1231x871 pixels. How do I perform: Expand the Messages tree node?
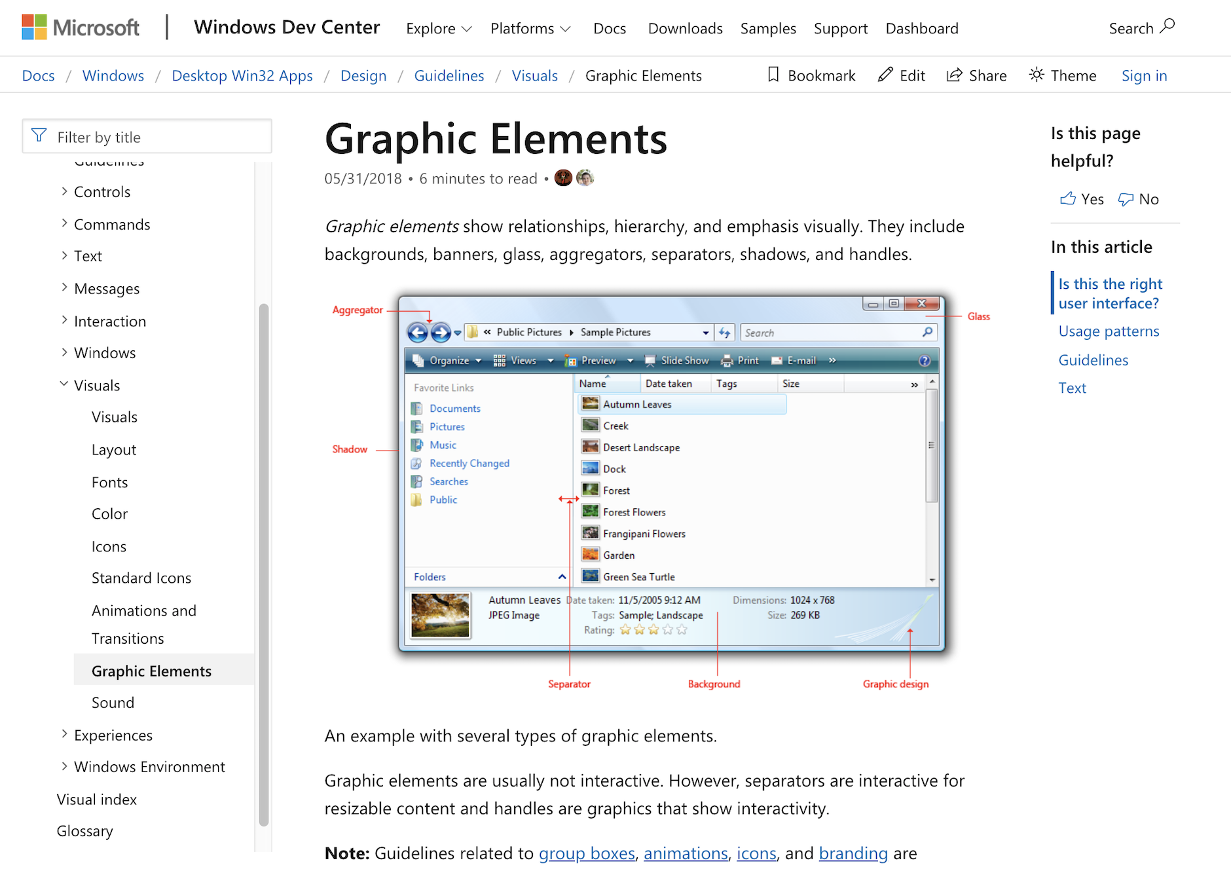(x=64, y=287)
